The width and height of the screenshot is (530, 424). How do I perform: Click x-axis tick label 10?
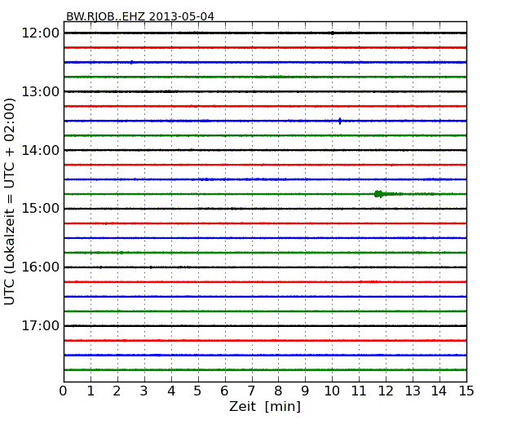point(332,391)
